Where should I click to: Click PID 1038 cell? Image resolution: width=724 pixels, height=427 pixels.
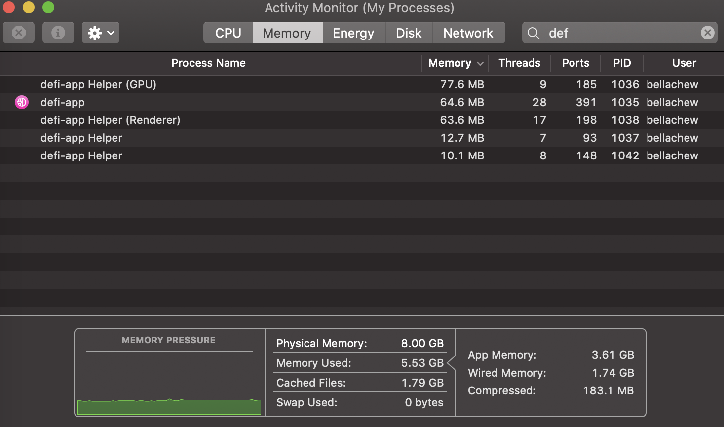(x=625, y=120)
